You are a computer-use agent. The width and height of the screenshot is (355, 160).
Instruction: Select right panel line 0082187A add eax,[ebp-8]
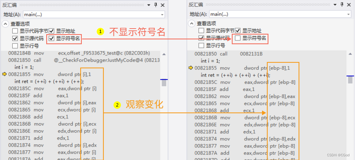[245, 153]
